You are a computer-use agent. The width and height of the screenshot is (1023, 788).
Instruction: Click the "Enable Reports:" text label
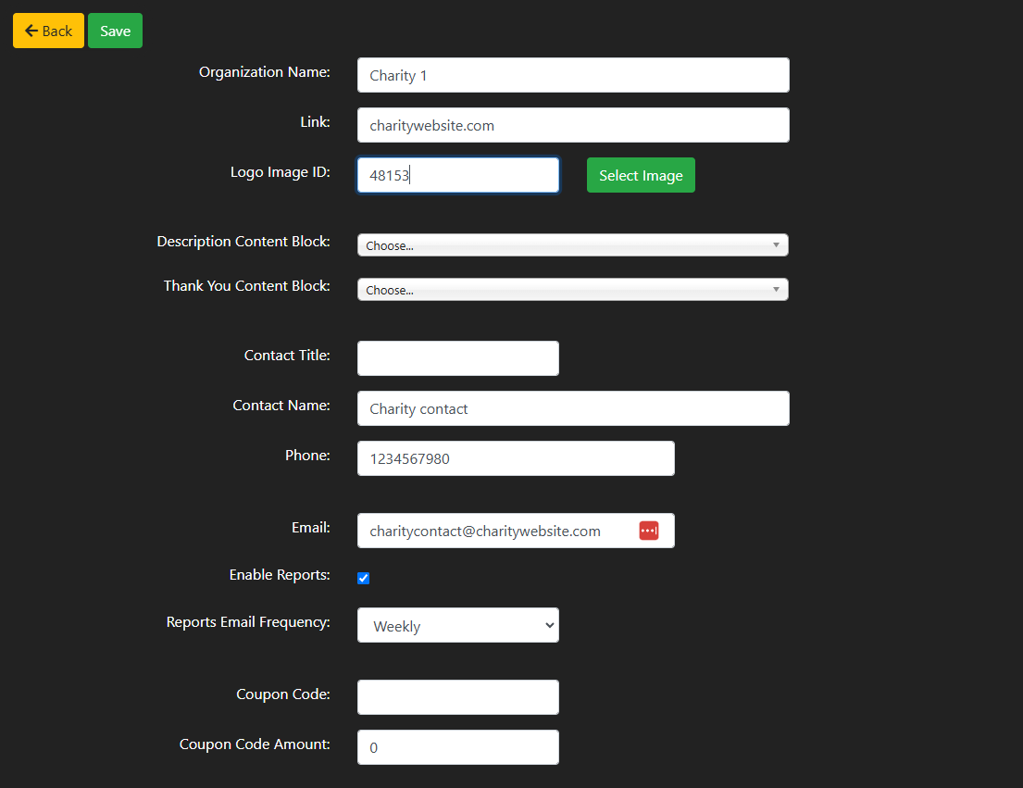pos(280,575)
